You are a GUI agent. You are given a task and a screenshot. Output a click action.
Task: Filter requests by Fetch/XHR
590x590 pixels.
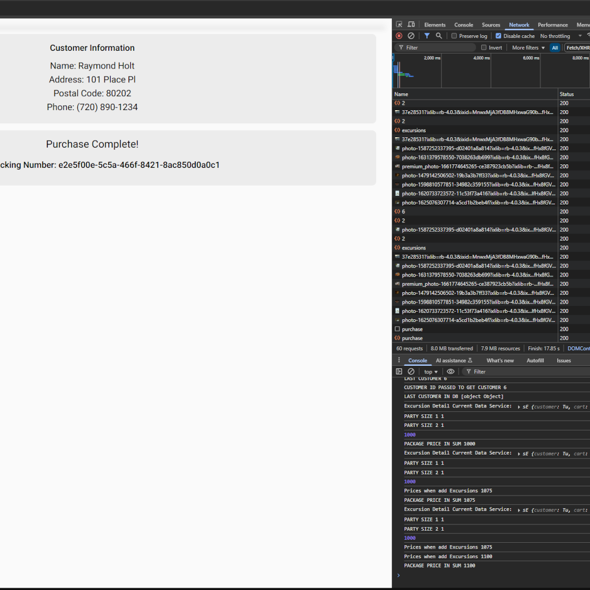pos(577,47)
